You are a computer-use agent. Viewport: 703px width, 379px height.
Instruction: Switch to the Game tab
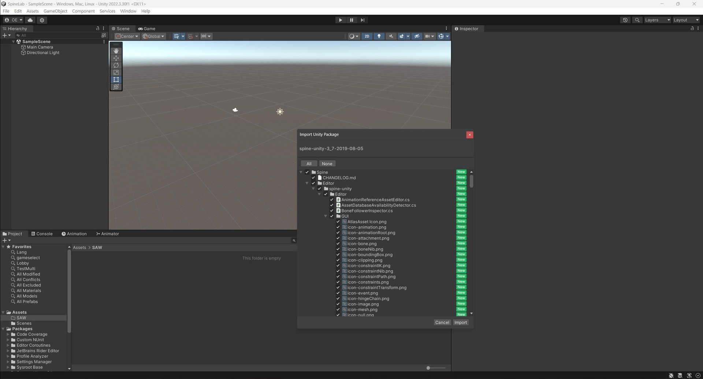point(146,28)
